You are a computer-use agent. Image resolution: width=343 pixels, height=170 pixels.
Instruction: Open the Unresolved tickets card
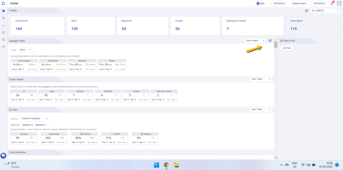(38, 26)
